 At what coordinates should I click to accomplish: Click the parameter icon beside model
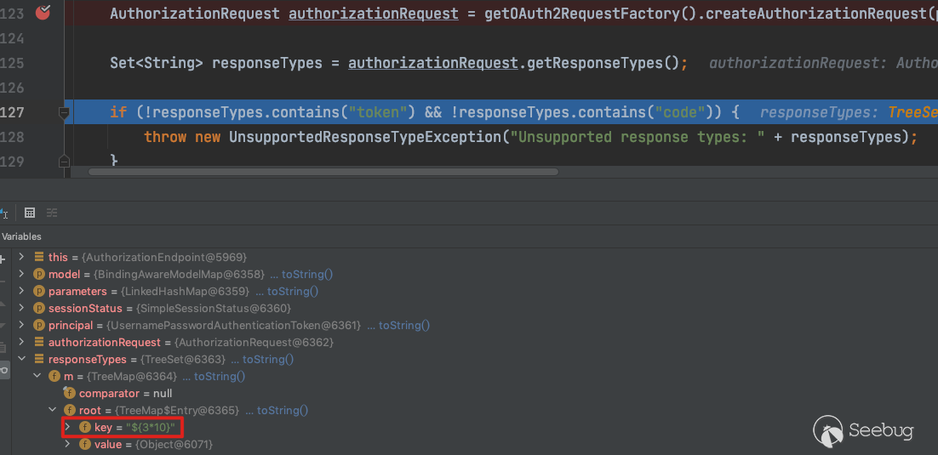pos(38,274)
